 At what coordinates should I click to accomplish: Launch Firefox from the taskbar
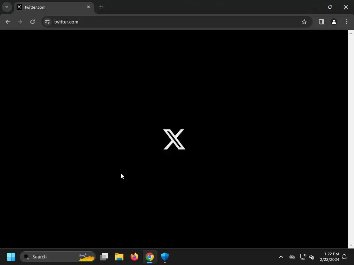(x=134, y=257)
